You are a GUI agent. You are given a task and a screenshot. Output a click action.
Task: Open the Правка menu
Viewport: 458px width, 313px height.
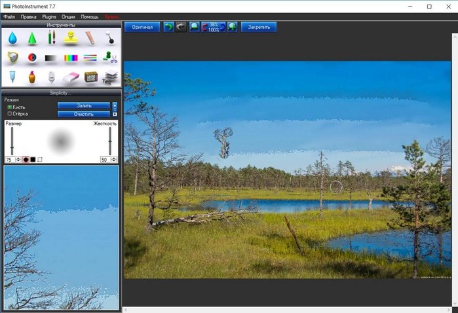[x=29, y=17]
